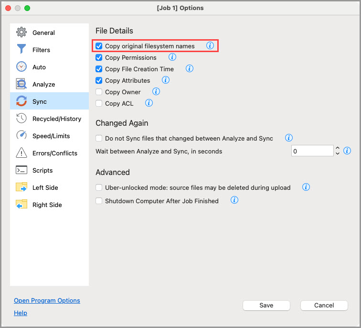Image resolution: width=361 pixels, height=328 pixels.
Task: Click the General gear icon in sidebar
Action: [x=21, y=33]
